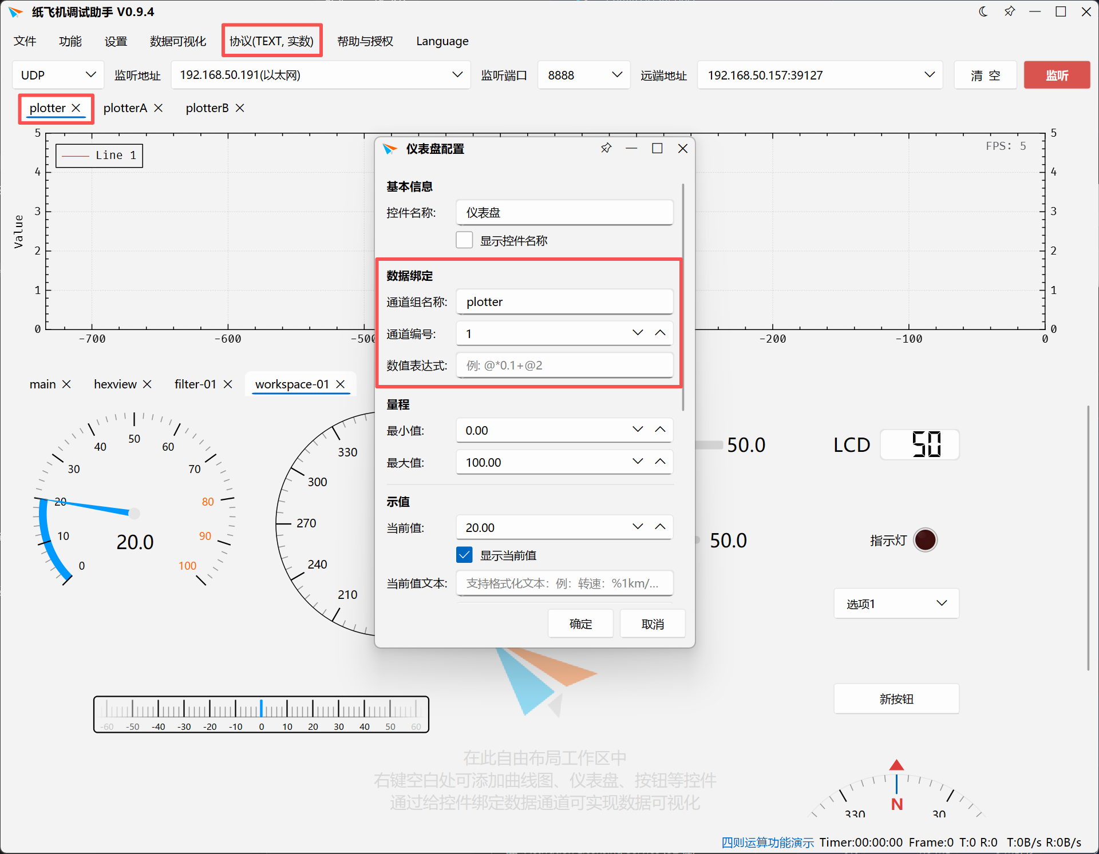The image size is (1099, 854).
Task: Switch to main workspace tab
Action: click(43, 384)
